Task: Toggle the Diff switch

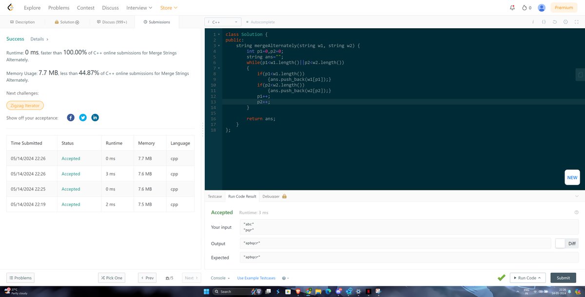Action: 566,243
